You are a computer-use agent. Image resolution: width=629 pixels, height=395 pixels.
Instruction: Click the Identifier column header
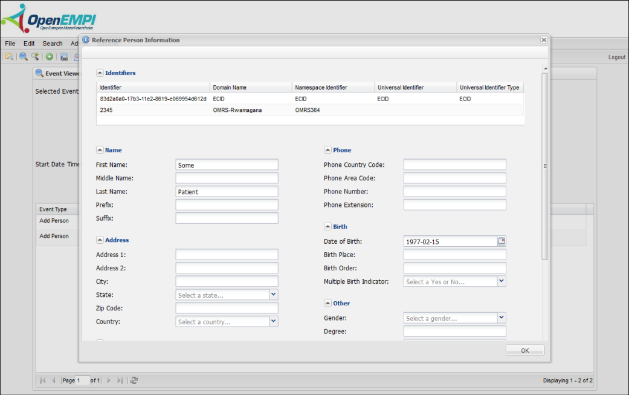[153, 87]
